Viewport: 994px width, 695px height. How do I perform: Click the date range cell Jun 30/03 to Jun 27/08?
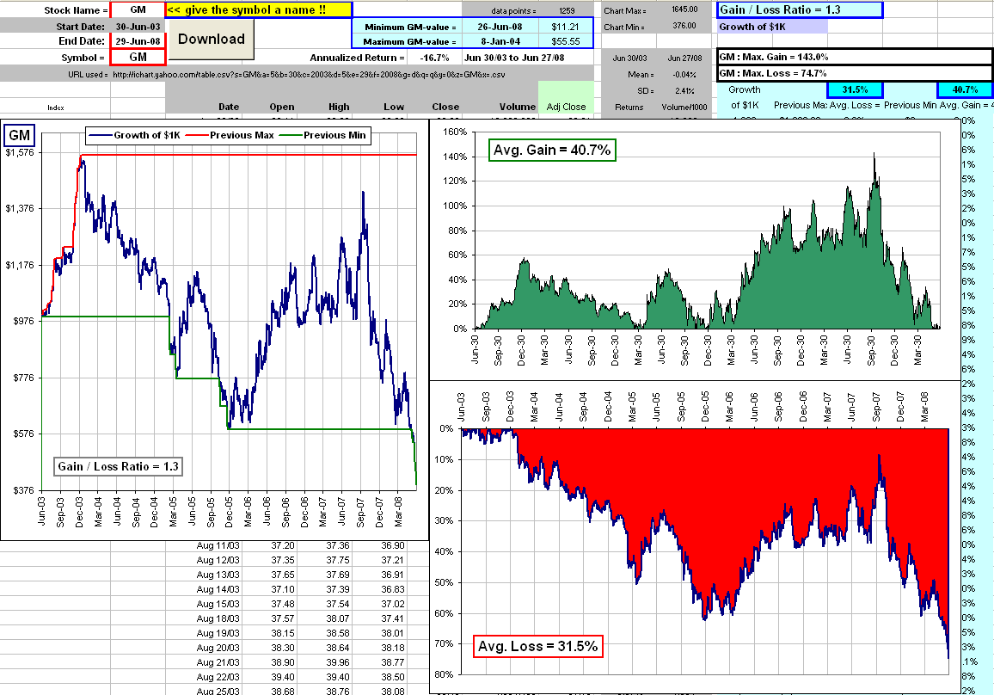pos(514,58)
